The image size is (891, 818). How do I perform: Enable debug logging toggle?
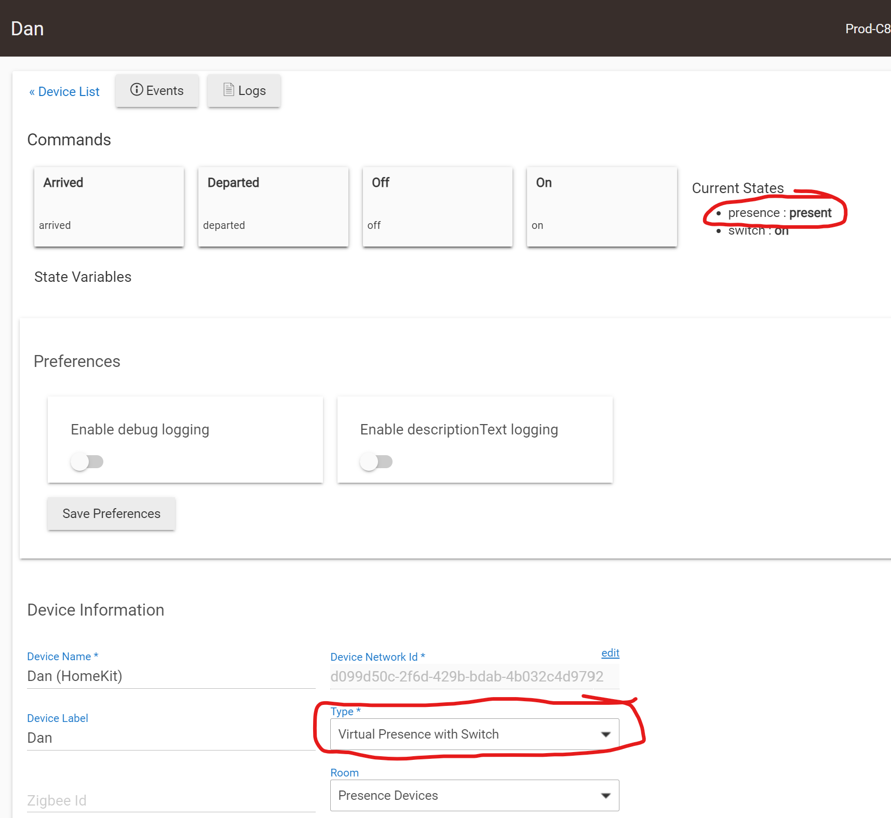click(87, 461)
